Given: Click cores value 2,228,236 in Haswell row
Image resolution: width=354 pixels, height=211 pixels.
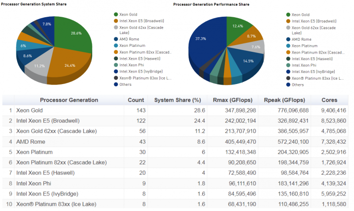Looking at the screenshot, I should pos(334,173).
